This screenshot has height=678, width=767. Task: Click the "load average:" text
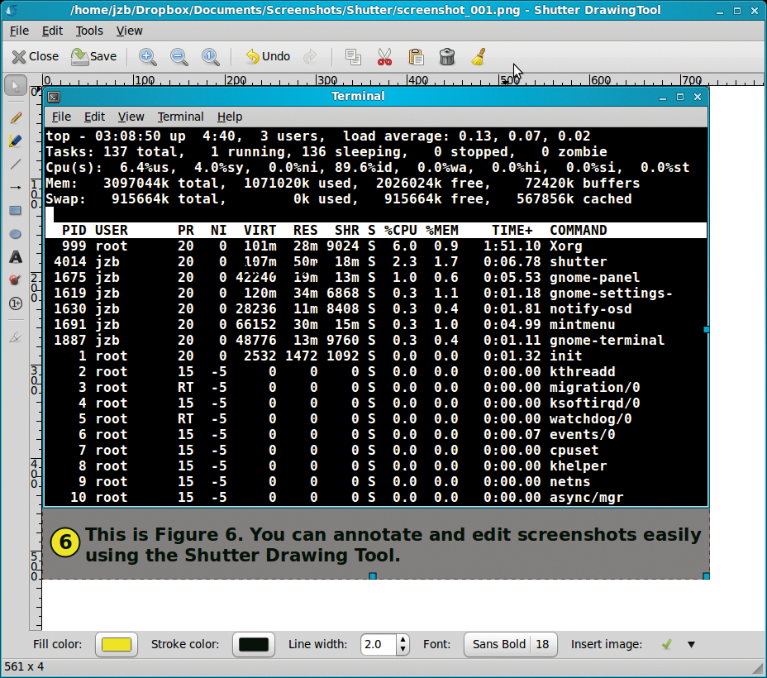[x=396, y=136]
